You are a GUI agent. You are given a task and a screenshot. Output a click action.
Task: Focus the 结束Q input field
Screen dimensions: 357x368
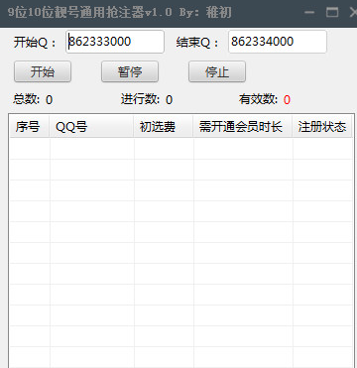pos(278,42)
